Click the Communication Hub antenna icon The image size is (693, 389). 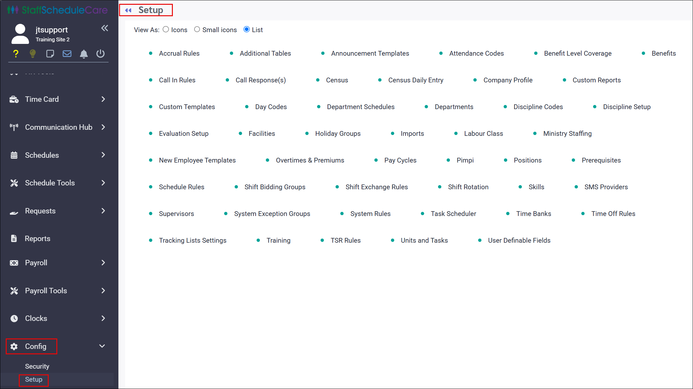pyautogui.click(x=14, y=127)
